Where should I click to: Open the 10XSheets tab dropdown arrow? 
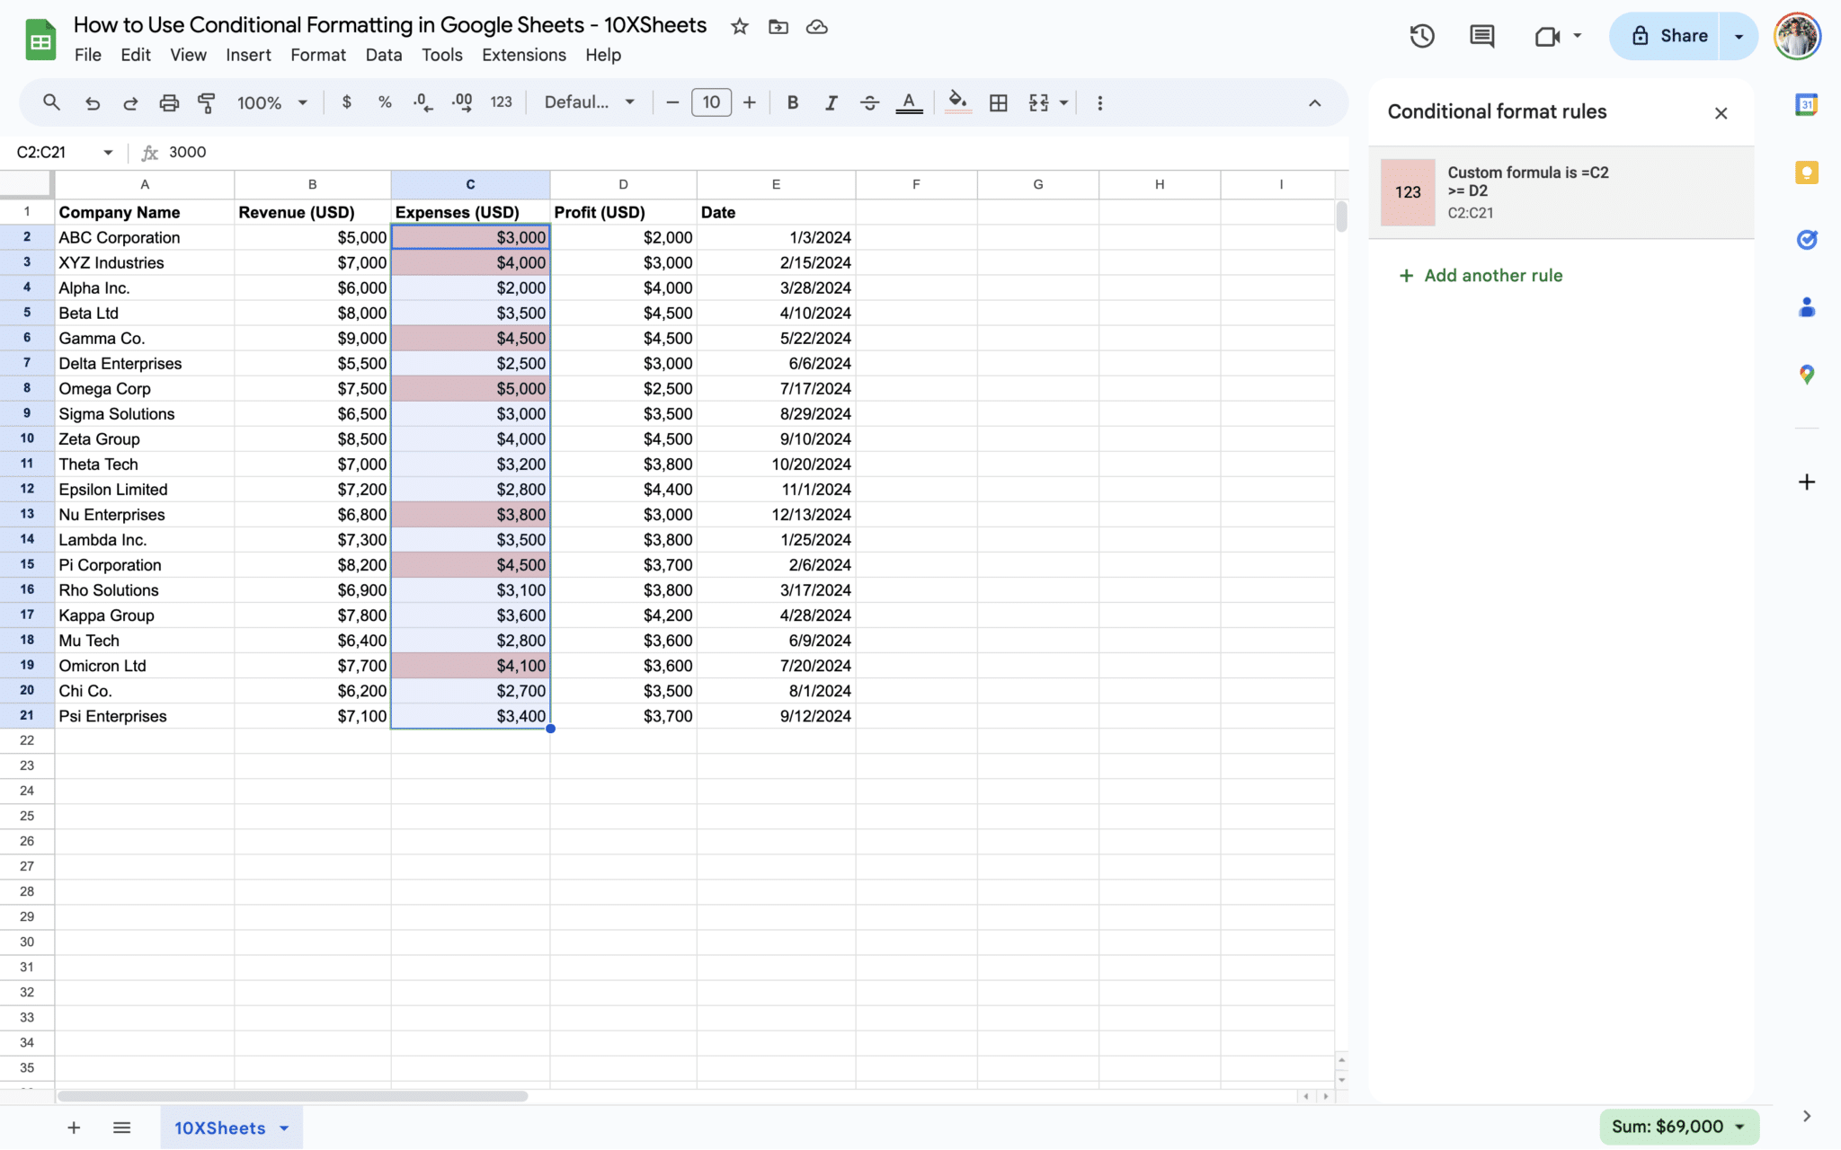(x=284, y=1128)
